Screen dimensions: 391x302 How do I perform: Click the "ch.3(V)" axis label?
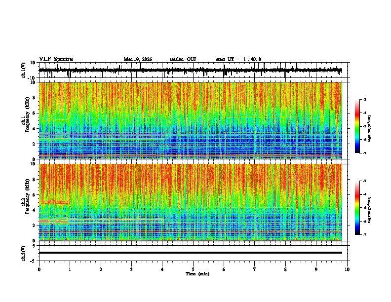pos(24,253)
